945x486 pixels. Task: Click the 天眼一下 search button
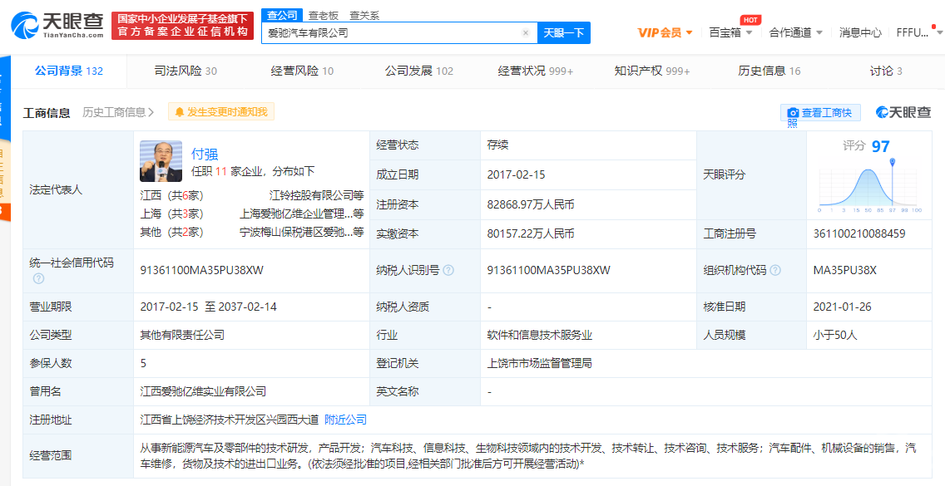click(564, 33)
